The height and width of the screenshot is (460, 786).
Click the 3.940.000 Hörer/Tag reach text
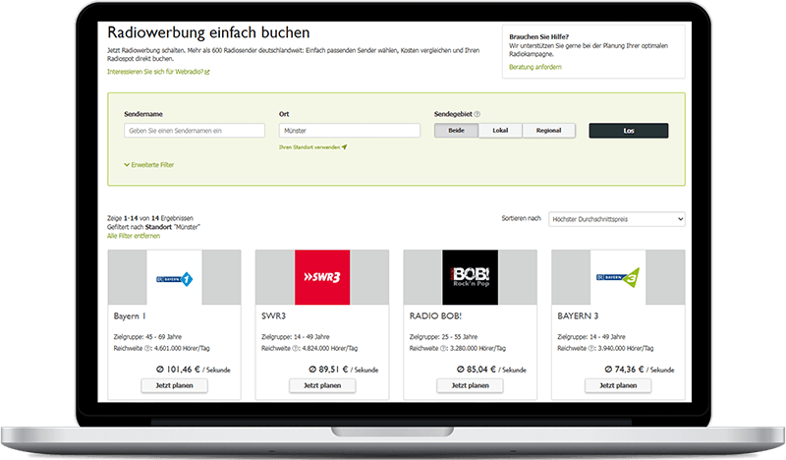point(626,348)
